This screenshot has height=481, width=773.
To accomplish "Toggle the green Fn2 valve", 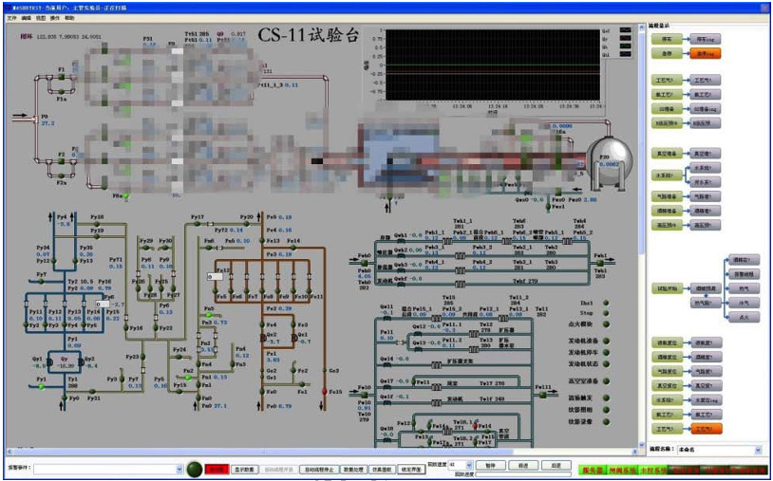I will [188, 378].
